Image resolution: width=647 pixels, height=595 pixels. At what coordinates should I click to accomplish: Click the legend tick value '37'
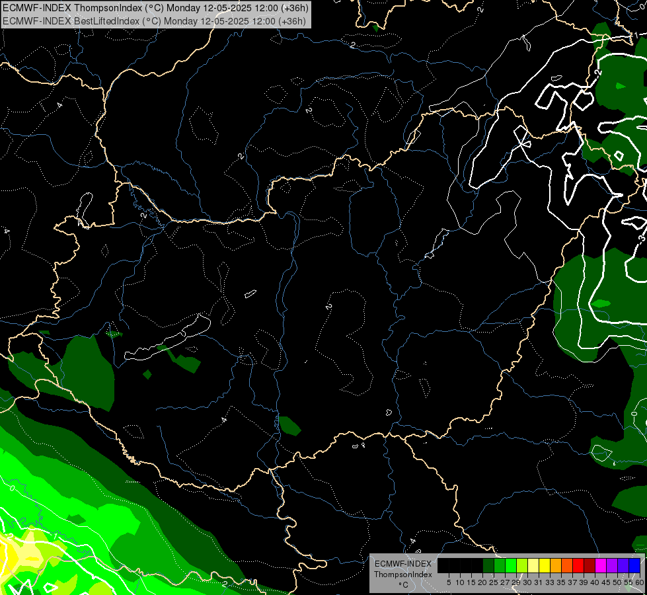(x=573, y=582)
